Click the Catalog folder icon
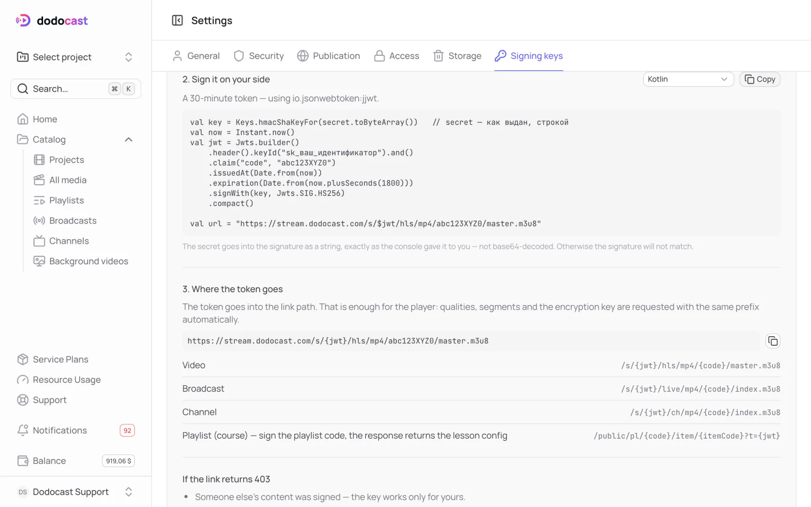Screen dimensions: 811x507 pyautogui.click(x=23, y=139)
